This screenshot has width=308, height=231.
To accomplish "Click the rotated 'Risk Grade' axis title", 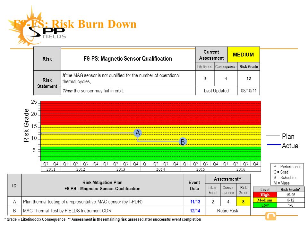I will 26,125.
